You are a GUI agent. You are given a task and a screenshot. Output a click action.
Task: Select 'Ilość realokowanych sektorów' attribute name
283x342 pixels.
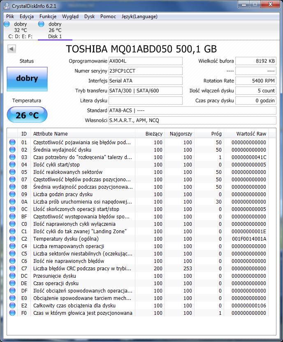(68, 172)
